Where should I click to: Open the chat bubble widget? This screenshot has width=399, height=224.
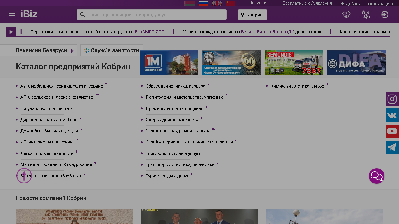tap(377, 176)
